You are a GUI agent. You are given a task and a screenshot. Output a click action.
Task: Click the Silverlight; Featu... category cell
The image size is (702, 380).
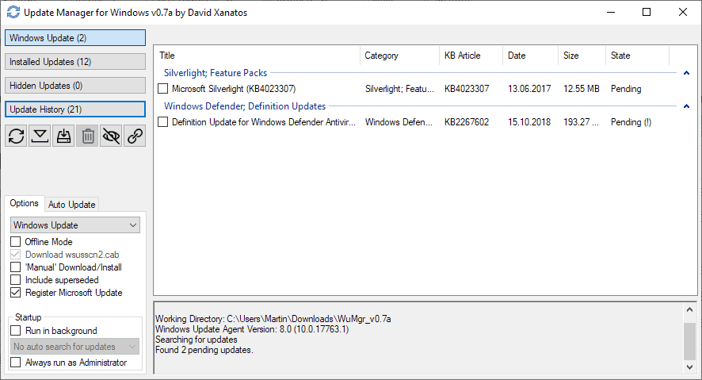click(399, 89)
